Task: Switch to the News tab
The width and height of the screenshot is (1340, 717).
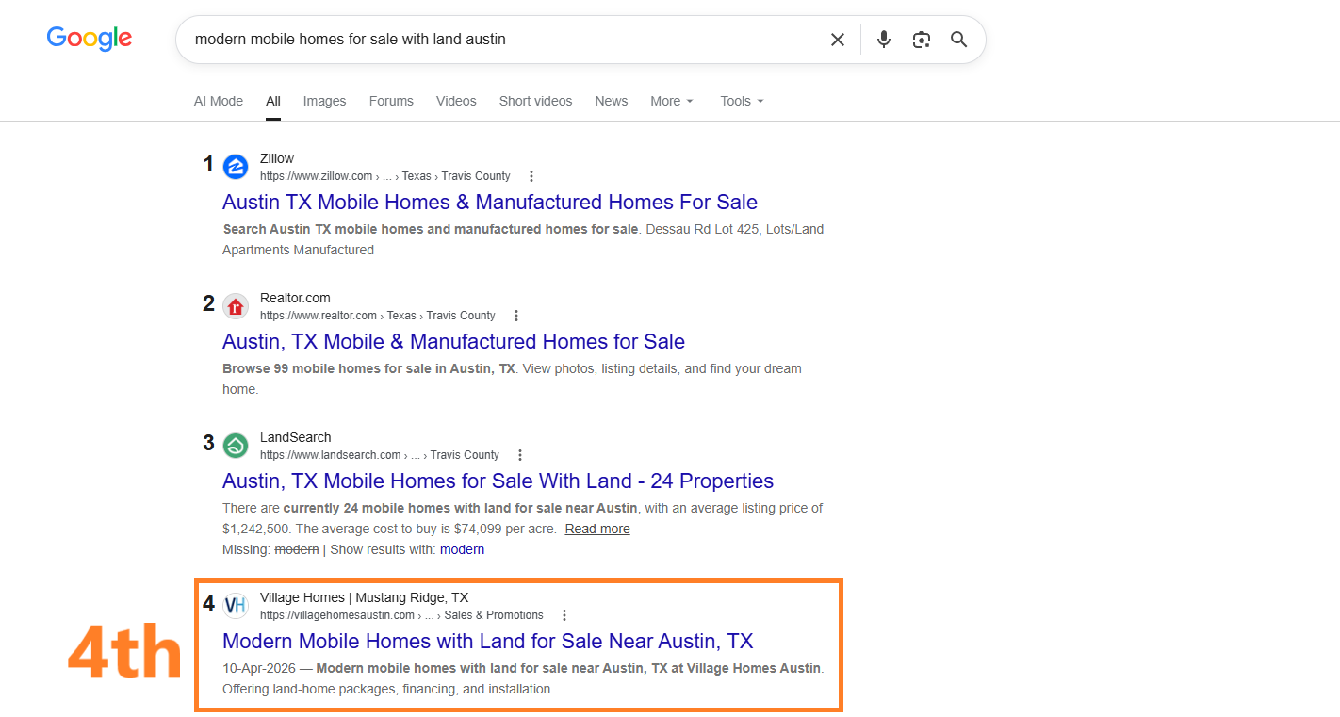Action: [x=612, y=101]
